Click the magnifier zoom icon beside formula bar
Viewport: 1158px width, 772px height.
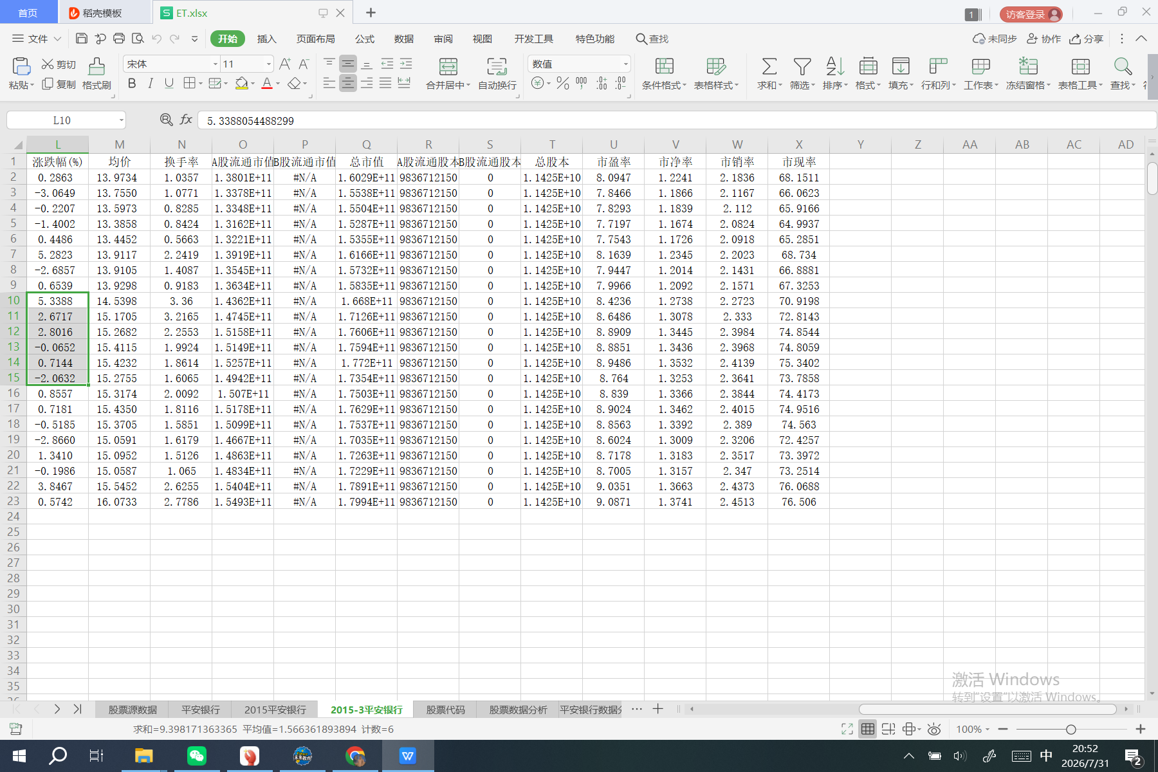click(166, 120)
